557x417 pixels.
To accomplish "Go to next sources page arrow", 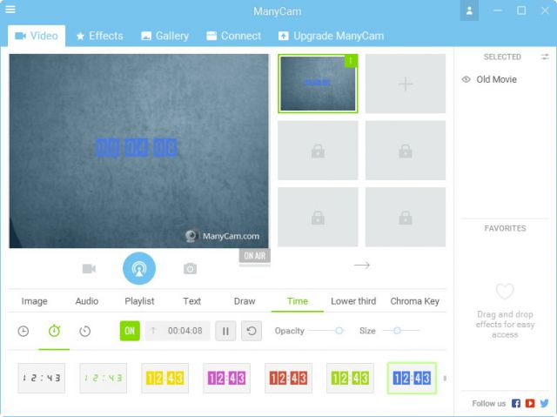I will (362, 265).
